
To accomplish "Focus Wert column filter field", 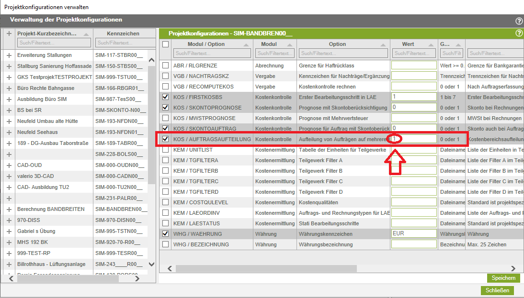I will pos(414,53).
